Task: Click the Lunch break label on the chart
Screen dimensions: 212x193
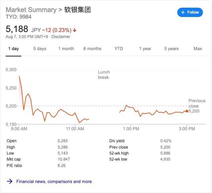Action: click(x=104, y=74)
